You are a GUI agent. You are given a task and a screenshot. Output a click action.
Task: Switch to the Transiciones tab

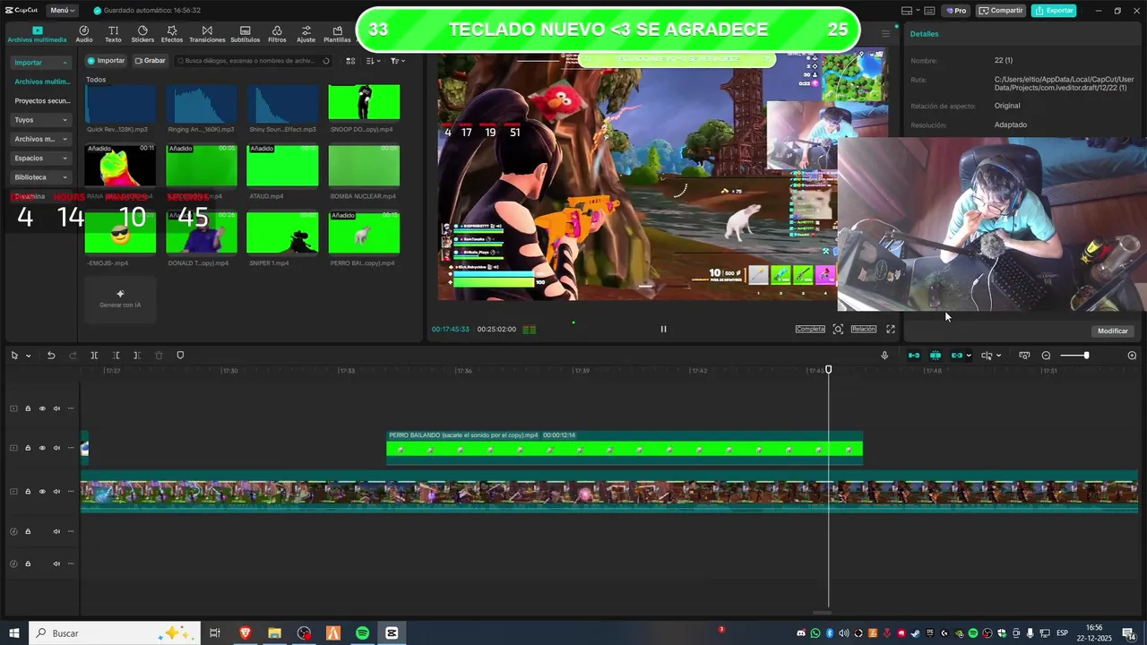pos(207,34)
